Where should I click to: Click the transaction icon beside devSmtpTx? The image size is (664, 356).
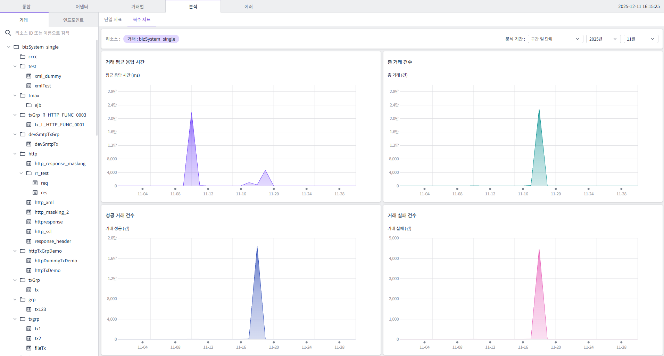tap(29, 144)
